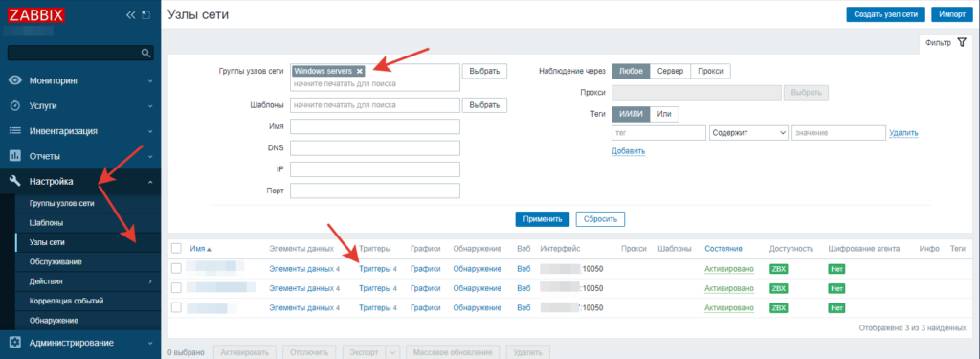The width and height of the screenshot is (980, 359).
Task: Click the Сбросить button
Action: coord(600,219)
